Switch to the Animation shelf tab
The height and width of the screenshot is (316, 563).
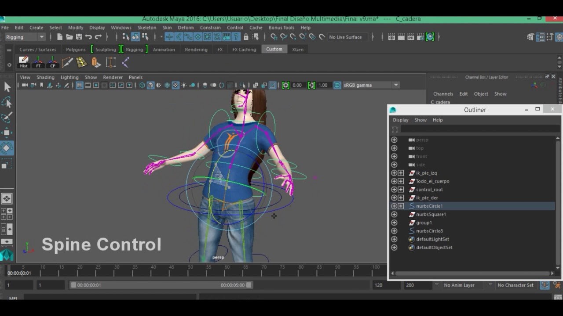click(x=164, y=49)
